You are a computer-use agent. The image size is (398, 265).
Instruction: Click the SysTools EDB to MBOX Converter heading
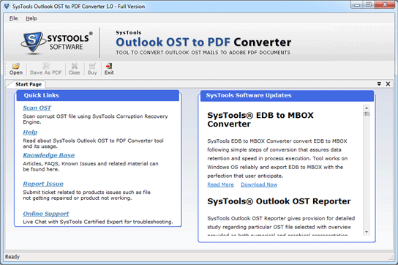pyautogui.click(x=260, y=119)
